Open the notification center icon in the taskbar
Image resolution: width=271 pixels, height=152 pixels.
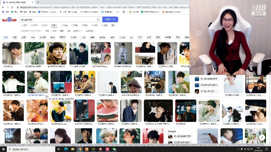click(266, 149)
